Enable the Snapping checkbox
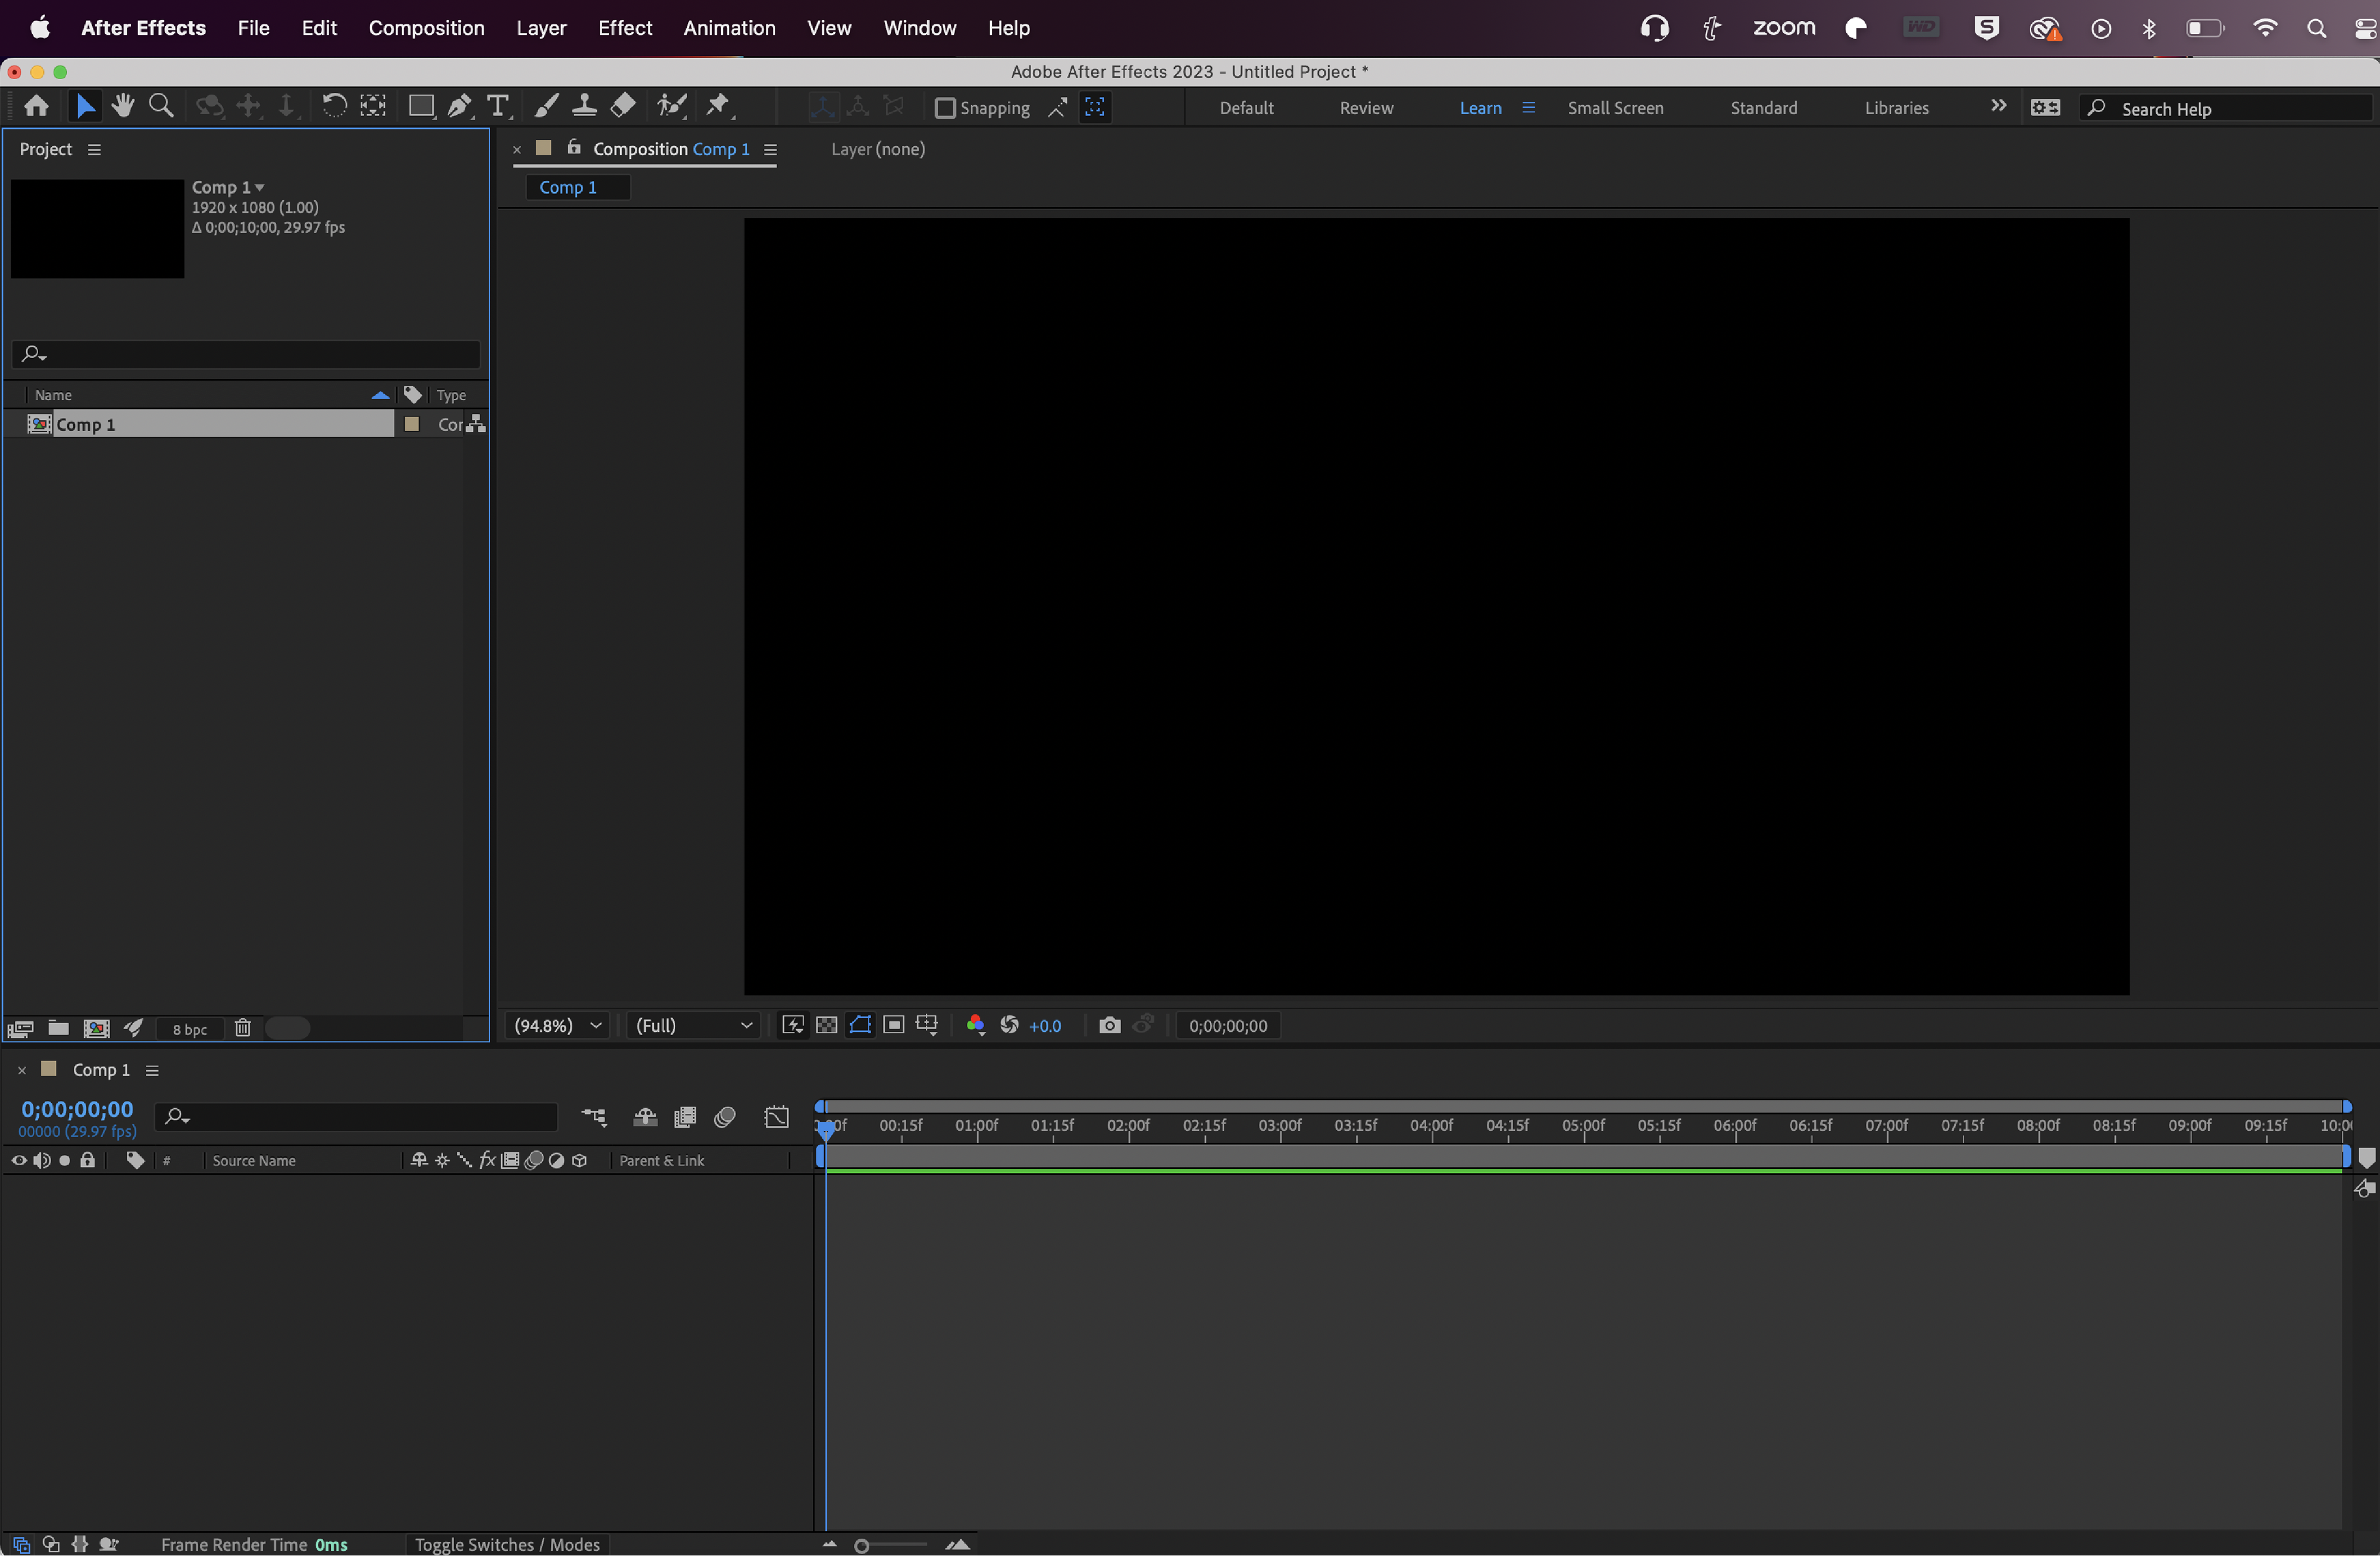This screenshot has width=2380, height=1556. (945, 108)
